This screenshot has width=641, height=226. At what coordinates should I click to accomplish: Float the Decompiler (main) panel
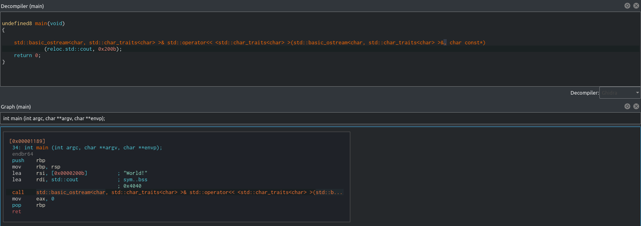(627, 6)
